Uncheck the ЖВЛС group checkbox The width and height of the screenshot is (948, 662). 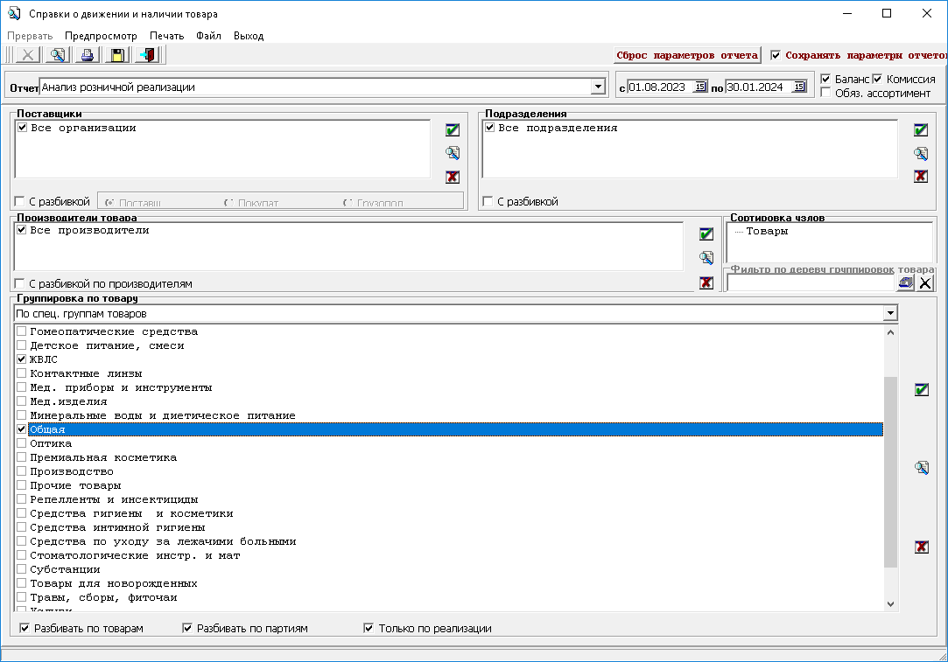[x=21, y=359]
